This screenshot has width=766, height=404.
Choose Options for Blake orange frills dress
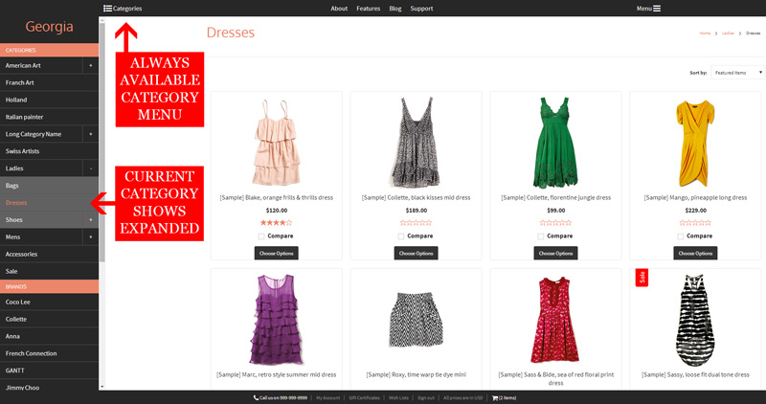[x=276, y=253]
